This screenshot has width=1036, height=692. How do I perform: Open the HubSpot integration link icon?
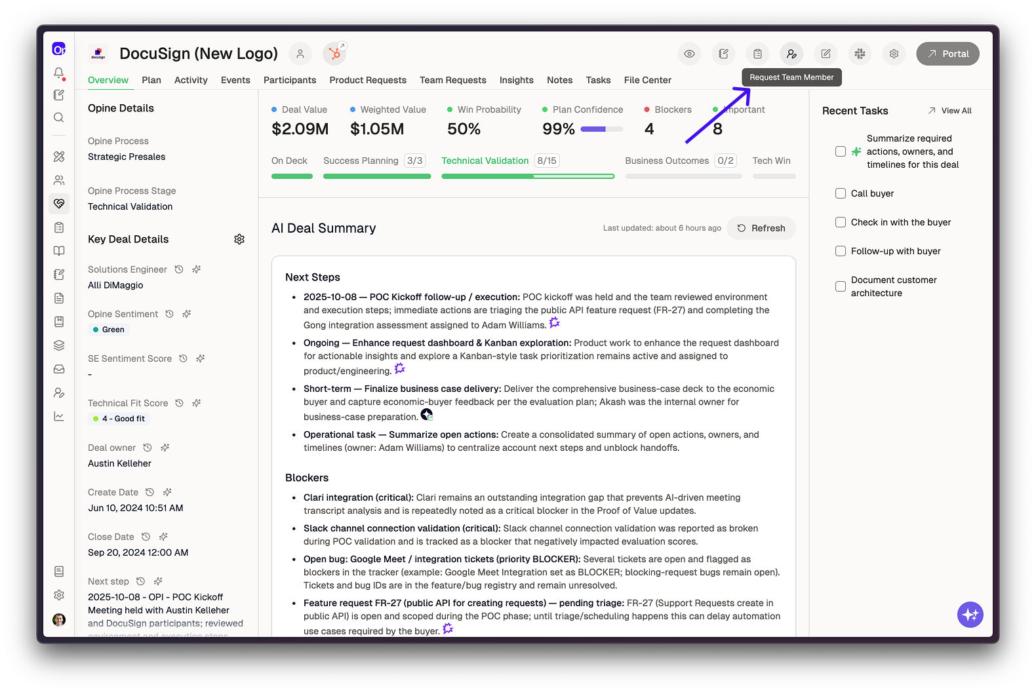334,54
